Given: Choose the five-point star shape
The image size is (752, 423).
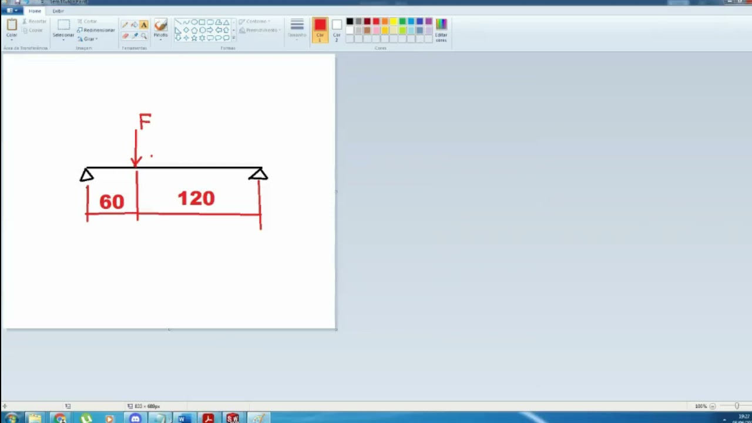Looking at the screenshot, I should coord(194,38).
